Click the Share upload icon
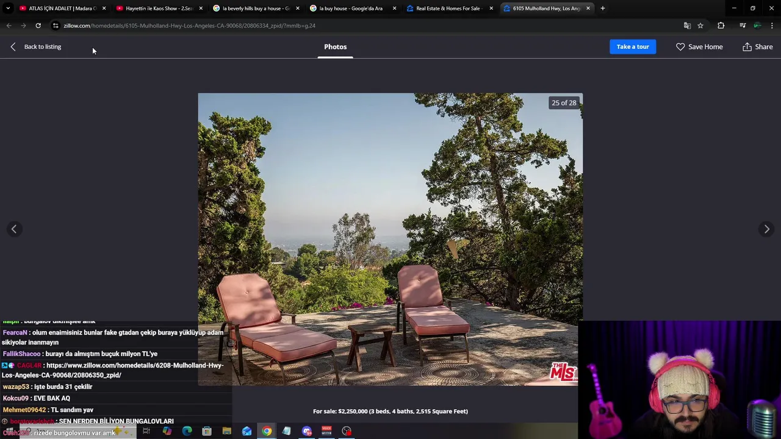Image resolution: width=781 pixels, height=439 pixels. (747, 46)
